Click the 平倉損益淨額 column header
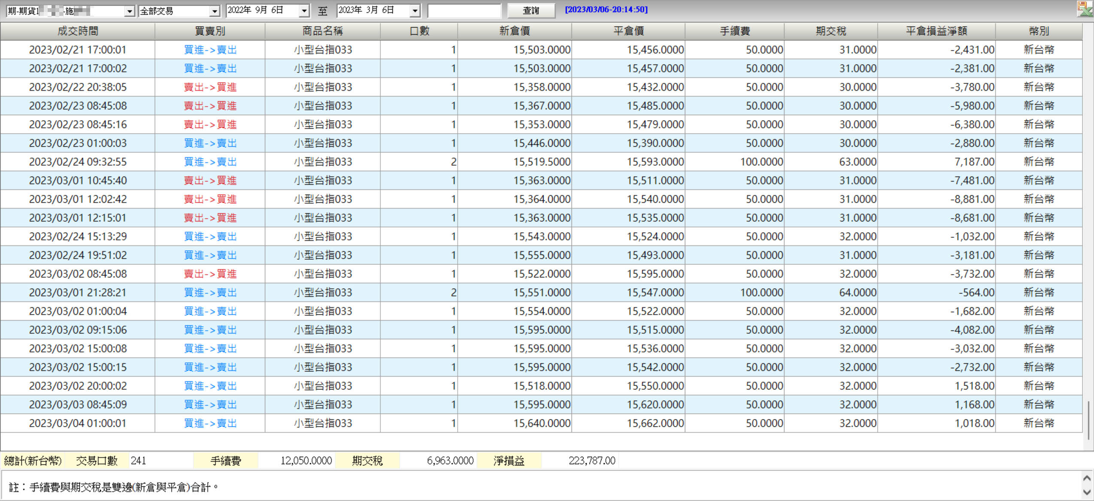Image resolution: width=1094 pixels, height=501 pixels. click(936, 31)
